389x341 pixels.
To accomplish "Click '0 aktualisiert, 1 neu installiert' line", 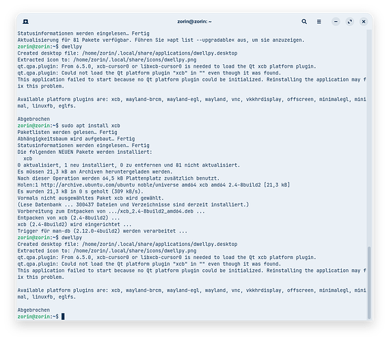I will pyautogui.click(x=129, y=165).
